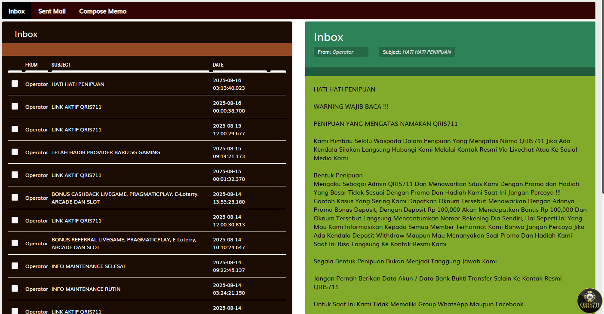Tick checkbox for TELAH HADIR PROVIDER BARU 5G GAMING
The image size is (604, 314).
(15, 152)
